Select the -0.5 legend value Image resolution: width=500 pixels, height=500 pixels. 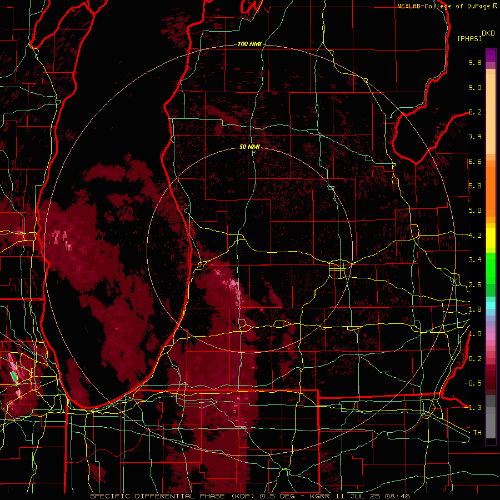(x=473, y=383)
